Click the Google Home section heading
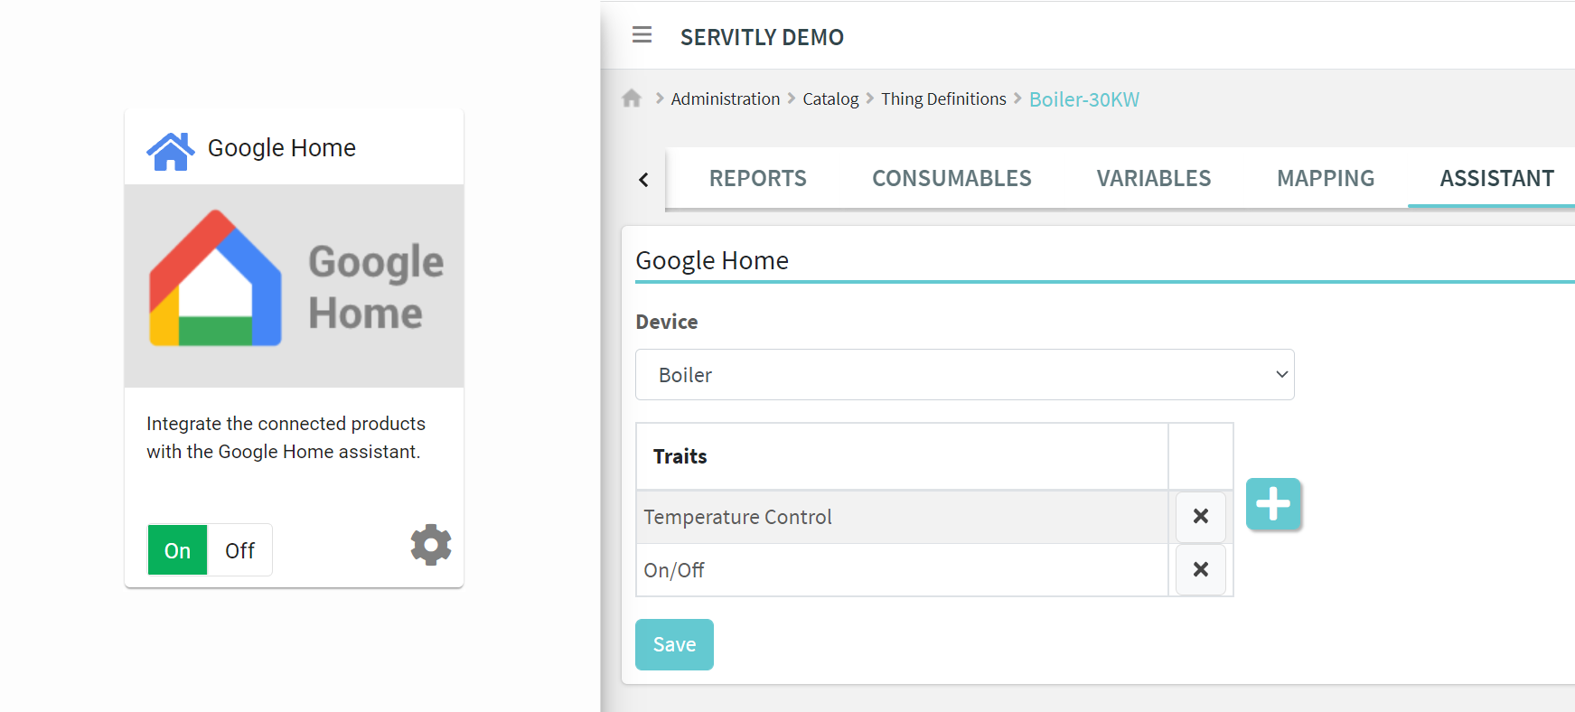Image resolution: width=1575 pixels, height=712 pixels. [712, 260]
